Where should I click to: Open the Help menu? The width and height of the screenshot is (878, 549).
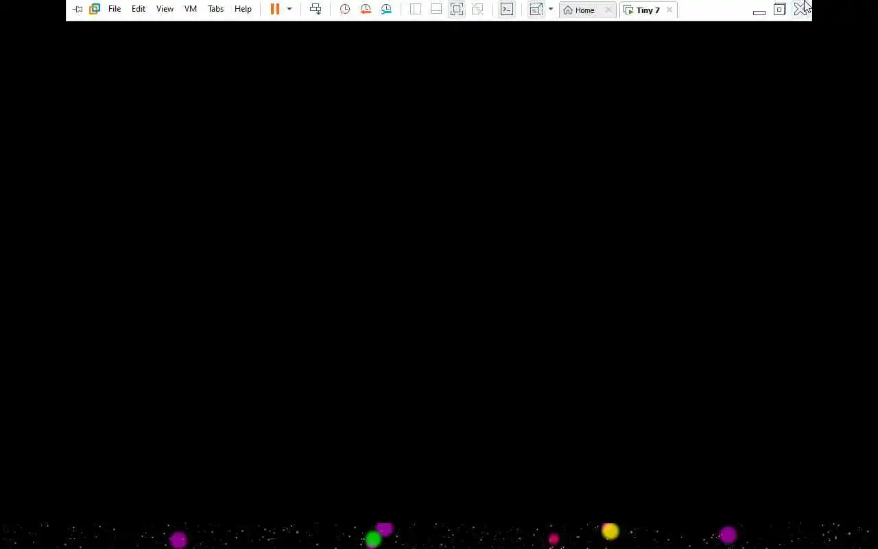[243, 9]
